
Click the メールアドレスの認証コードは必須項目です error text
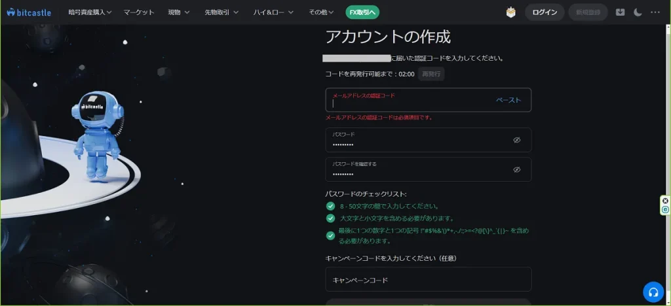coord(379,117)
